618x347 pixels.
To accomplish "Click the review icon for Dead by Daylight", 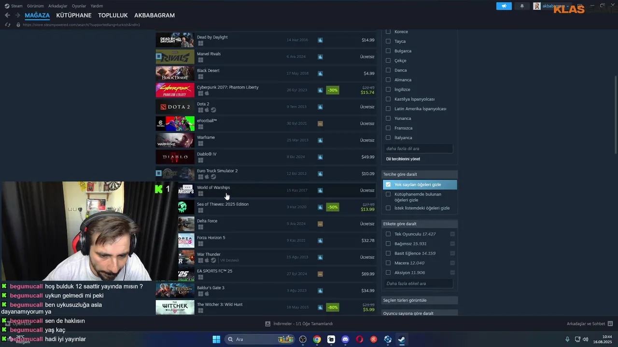I will 320,40.
